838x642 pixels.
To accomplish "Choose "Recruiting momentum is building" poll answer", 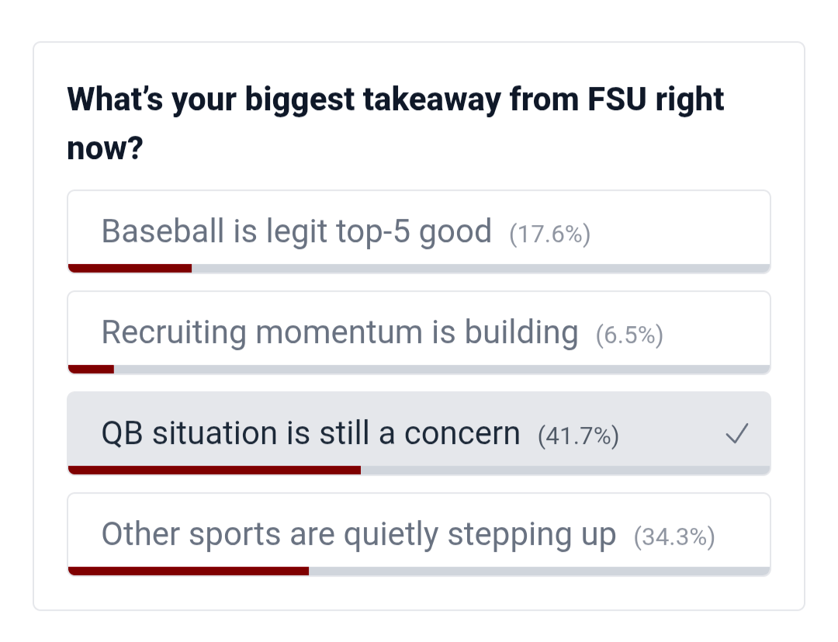I will click(340, 332).
